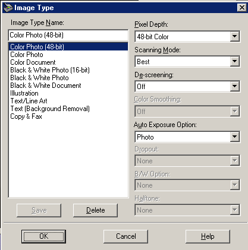248x250 pixels.
Task: Click the Delete button
Action: coord(95,210)
